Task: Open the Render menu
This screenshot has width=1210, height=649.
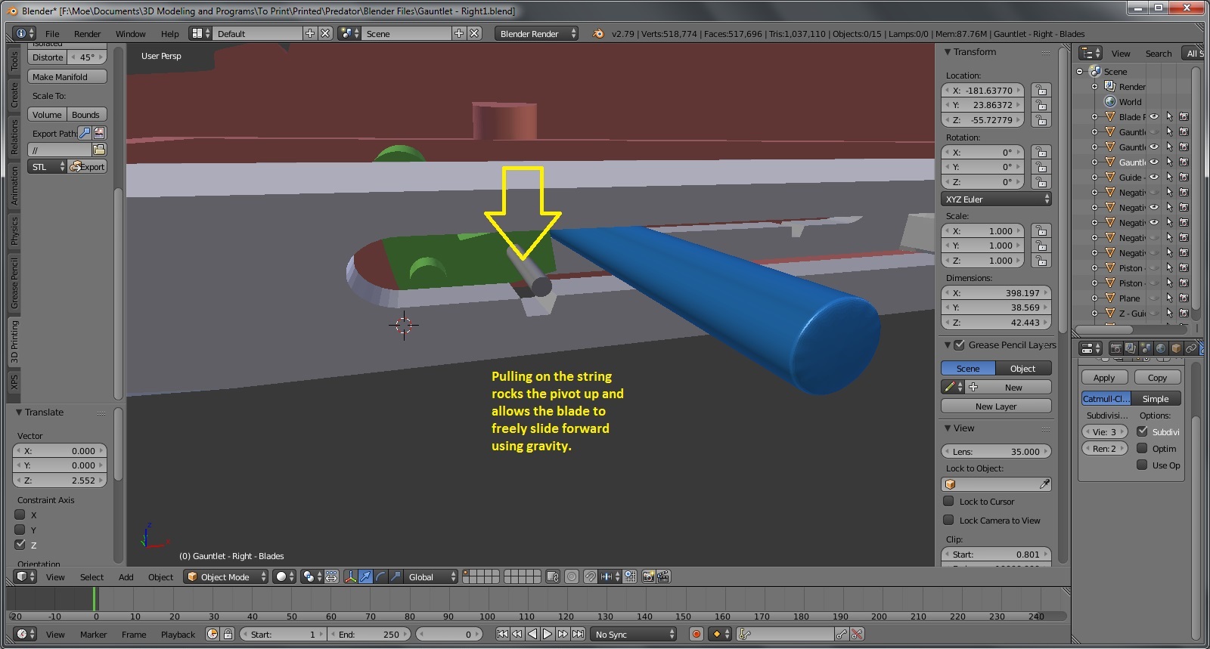Action: pos(87,34)
